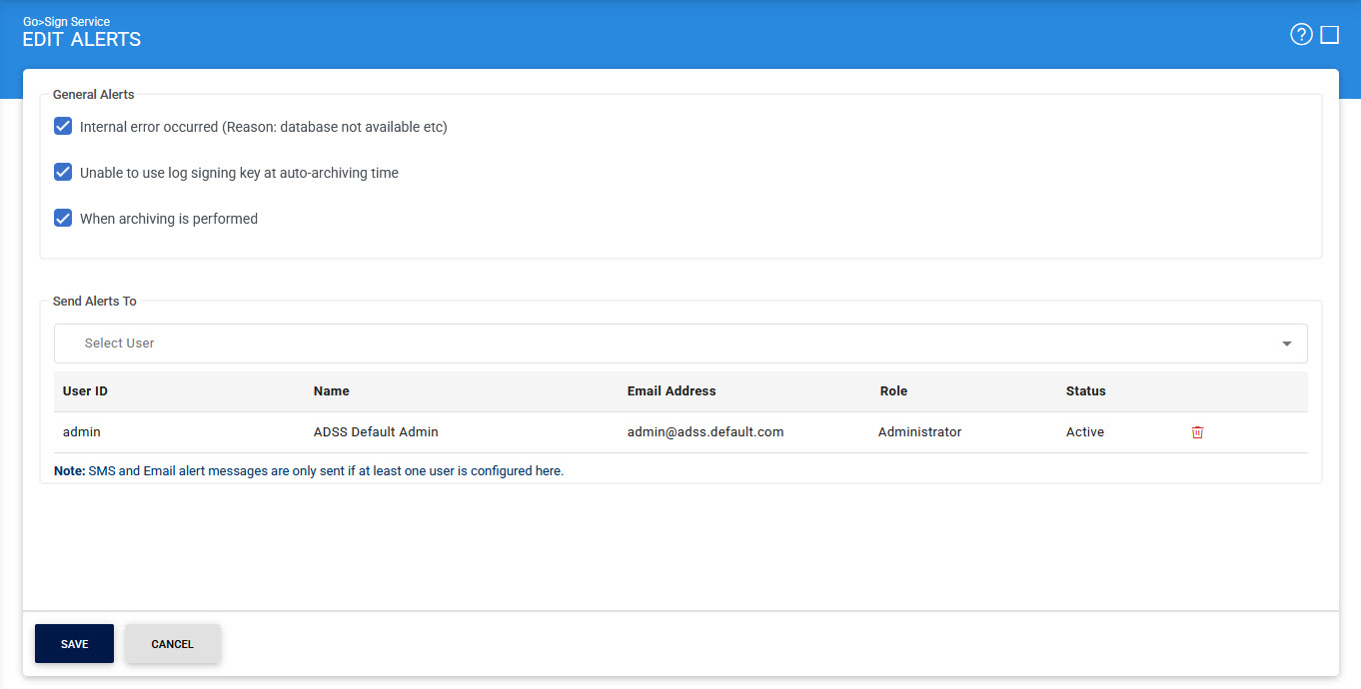Uncheck the Internal error occurred alert checkbox
The height and width of the screenshot is (689, 1361).
pyautogui.click(x=63, y=127)
